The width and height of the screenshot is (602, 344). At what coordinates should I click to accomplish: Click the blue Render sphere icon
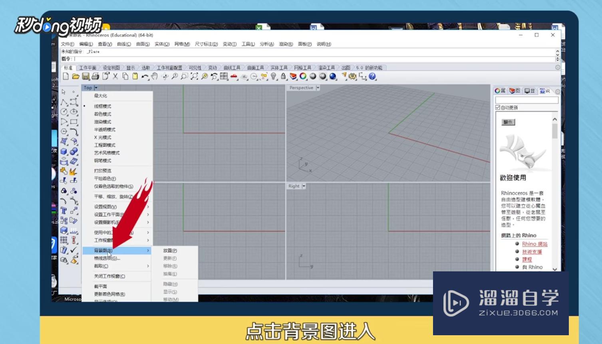click(x=333, y=76)
